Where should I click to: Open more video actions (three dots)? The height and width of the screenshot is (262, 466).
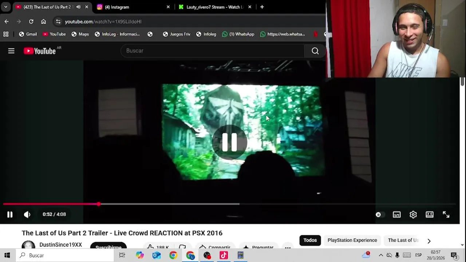click(288, 247)
